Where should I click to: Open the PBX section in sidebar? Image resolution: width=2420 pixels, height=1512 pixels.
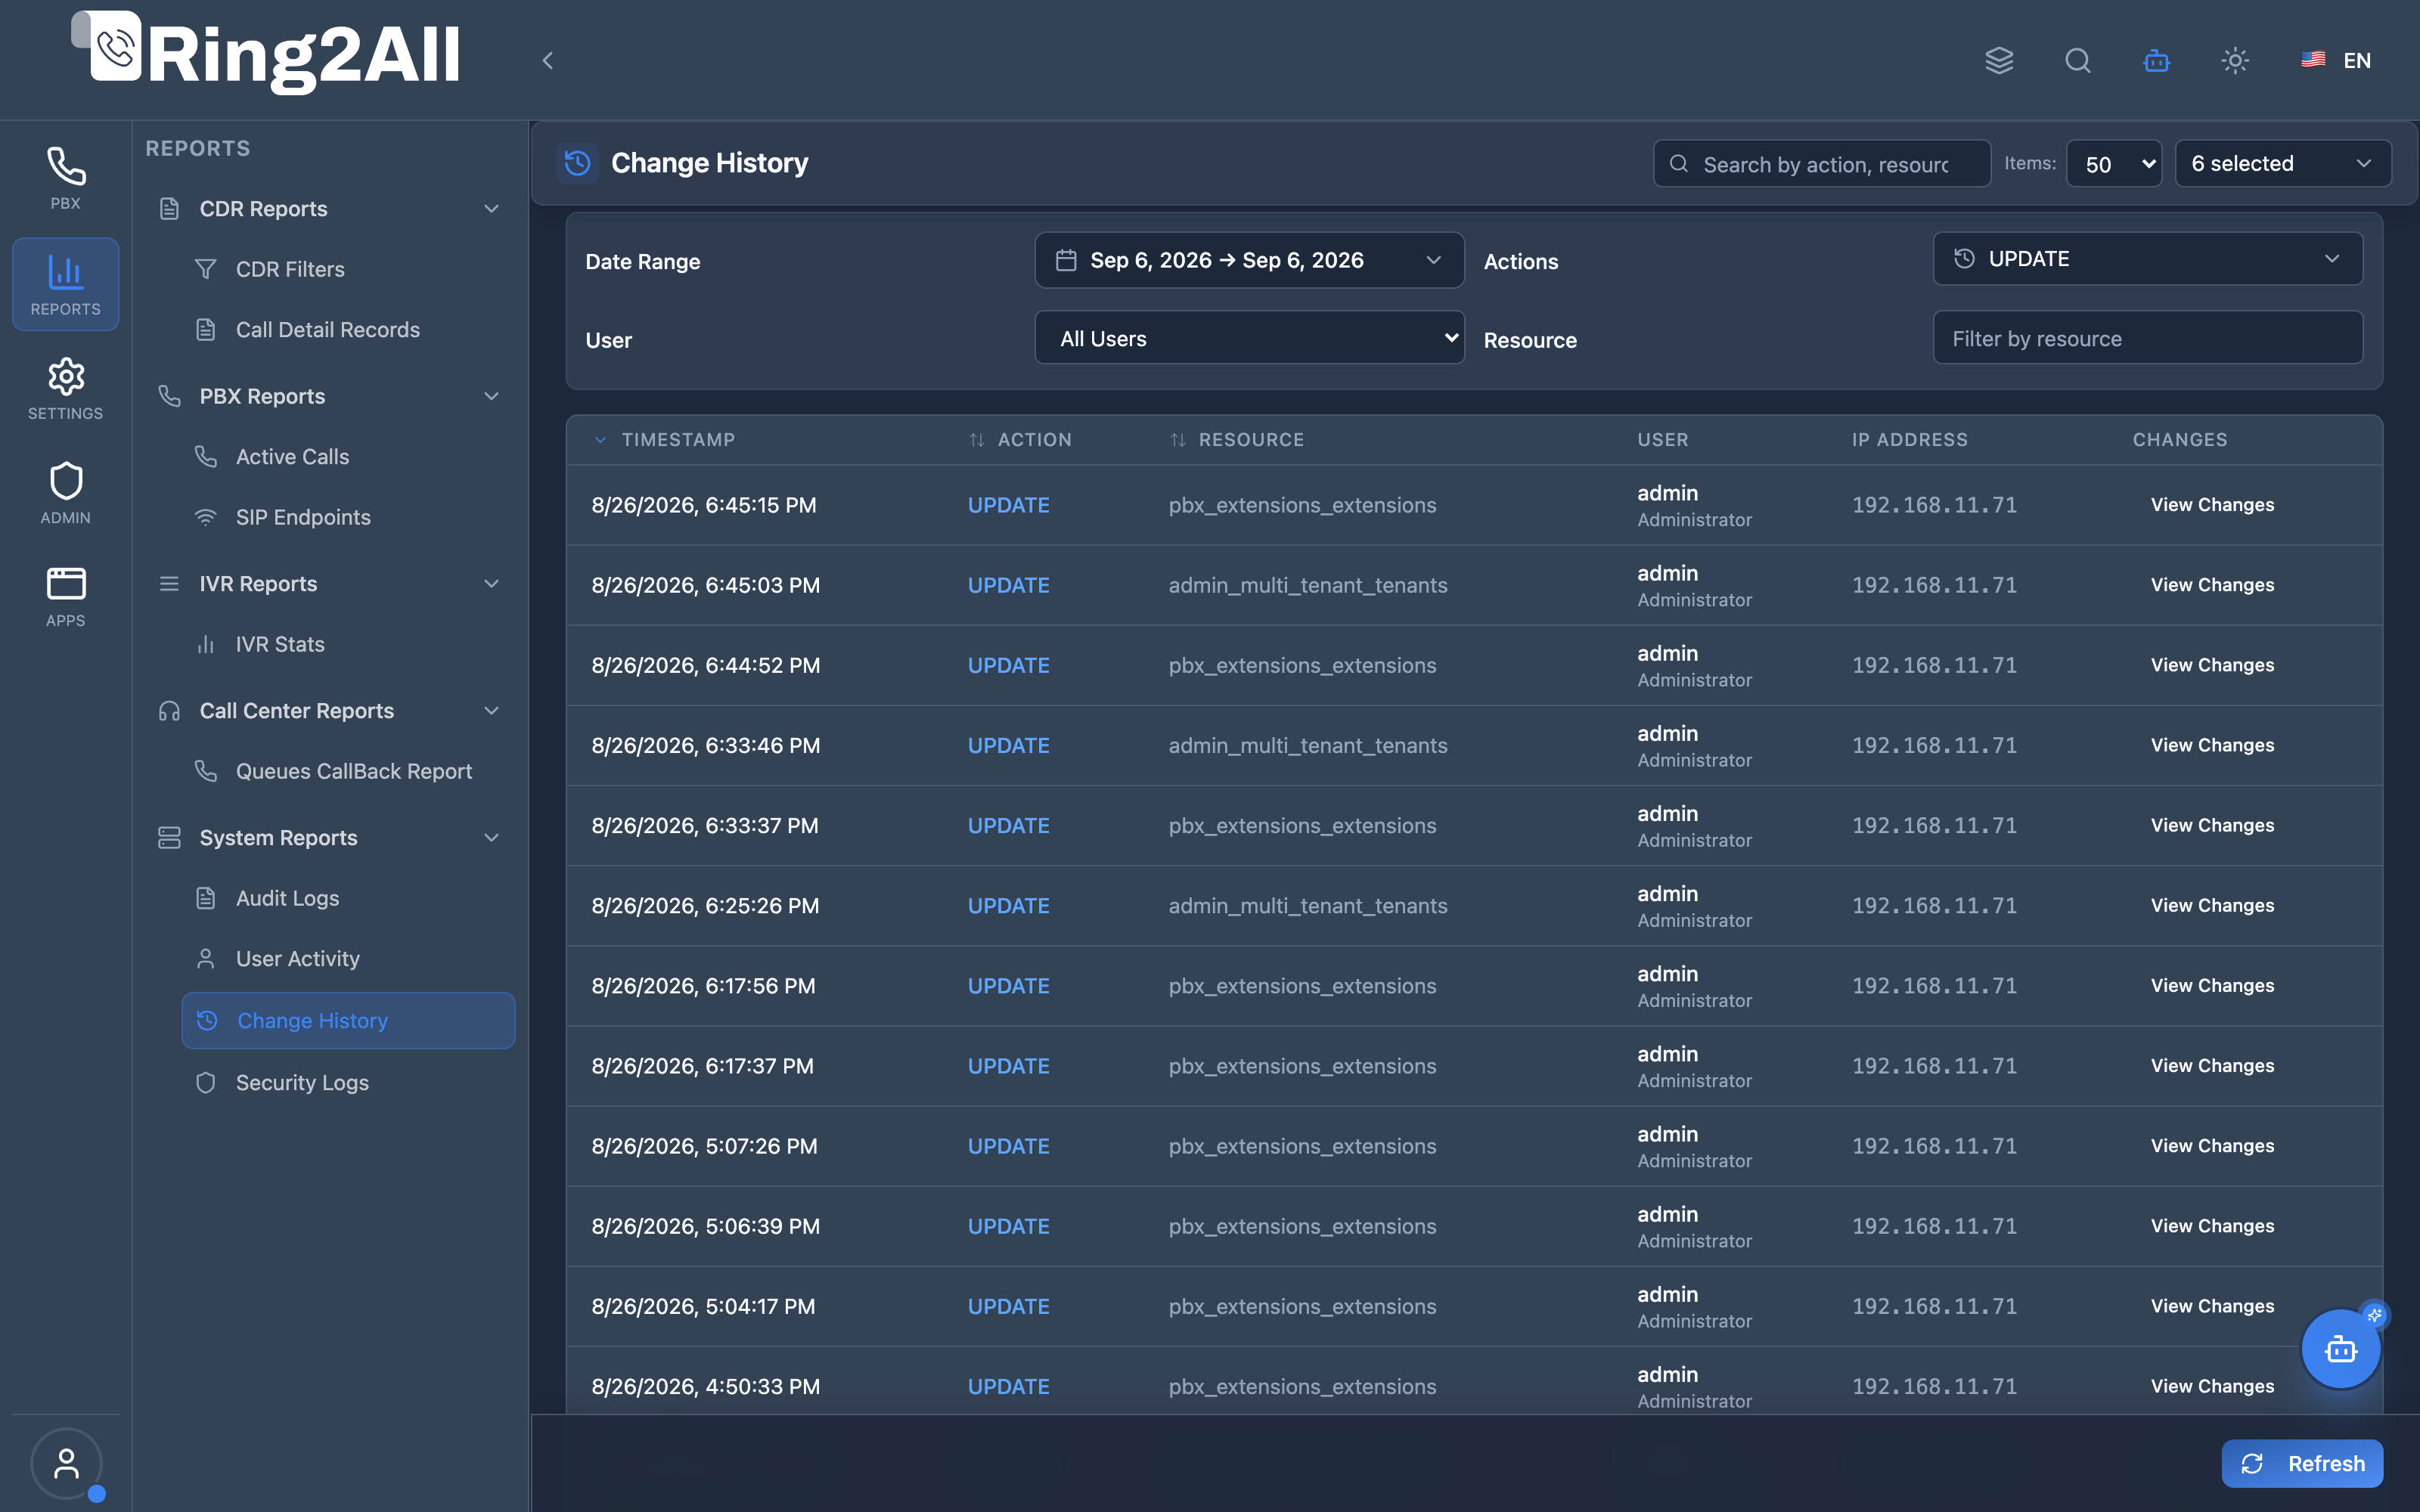(x=65, y=178)
